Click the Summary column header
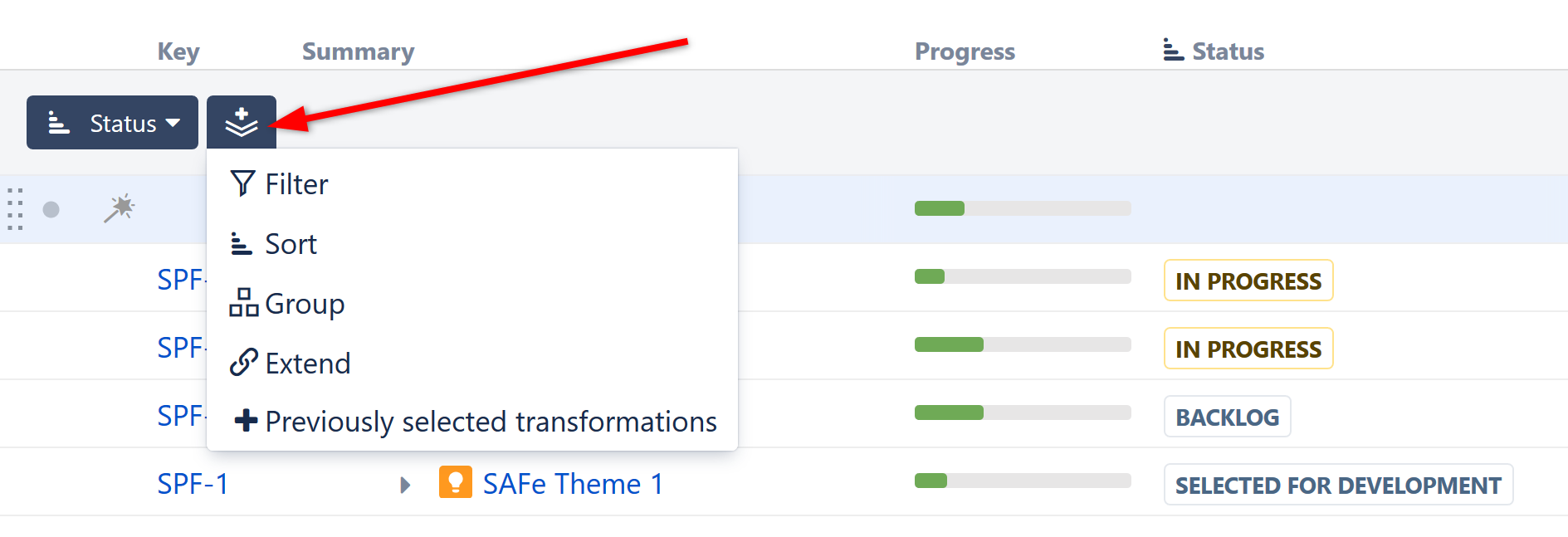1568x537 pixels. click(358, 50)
